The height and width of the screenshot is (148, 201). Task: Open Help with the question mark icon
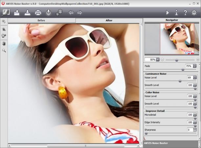tap(185, 12)
